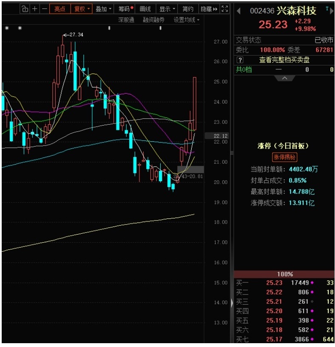Zoom out chart with minus icon
Image resolution: width=335 pixels, height=347 pixels.
coord(44,9)
